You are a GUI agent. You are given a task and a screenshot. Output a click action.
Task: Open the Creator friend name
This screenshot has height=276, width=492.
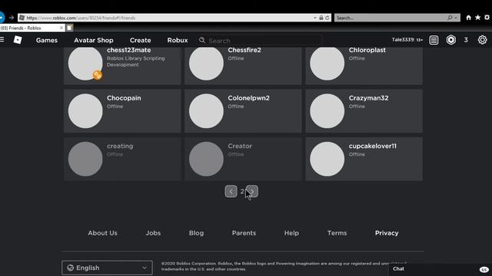tap(240, 146)
